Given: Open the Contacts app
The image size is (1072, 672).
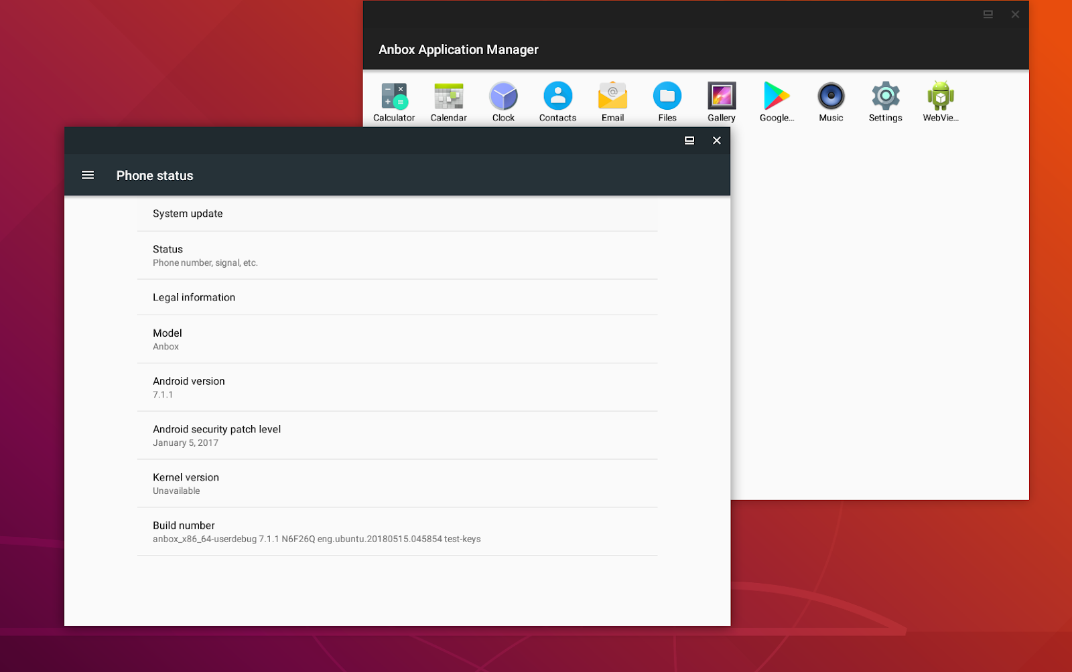Looking at the screenshot, I should (557, 100).
